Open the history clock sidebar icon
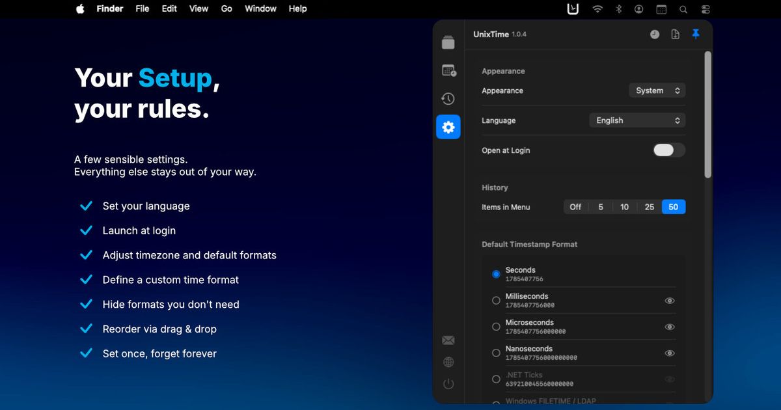This screenshot has height=410, width=781. coord(448,99)
